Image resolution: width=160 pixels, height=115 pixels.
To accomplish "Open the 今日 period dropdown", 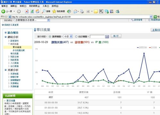I will pyautogui.click(x=68, y=36).
